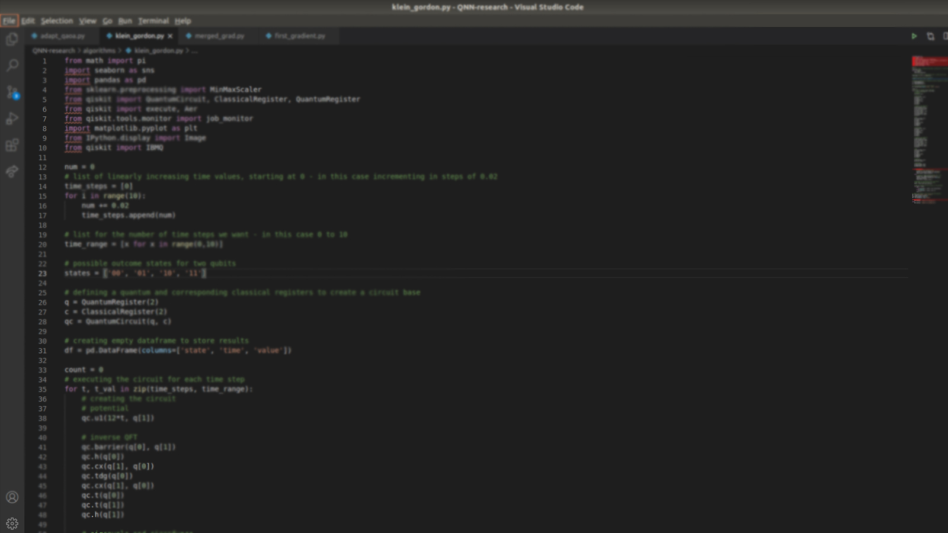Click the MinMaxScaler import line
Screen dimensions: 948x533
click(x=163, y=89)
